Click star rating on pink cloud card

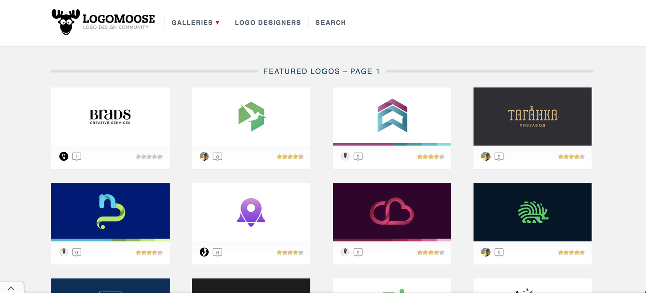[x=431, y=252]
